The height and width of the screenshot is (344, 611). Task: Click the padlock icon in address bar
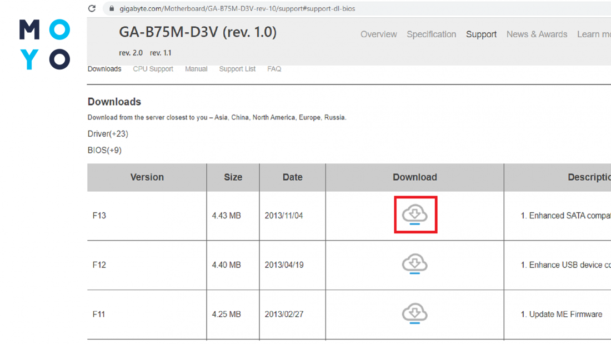pos(112,9)
